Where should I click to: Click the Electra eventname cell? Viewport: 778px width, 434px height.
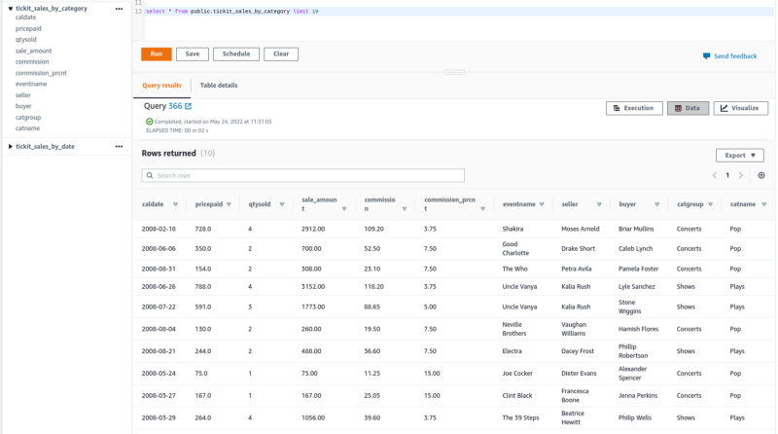512,351
